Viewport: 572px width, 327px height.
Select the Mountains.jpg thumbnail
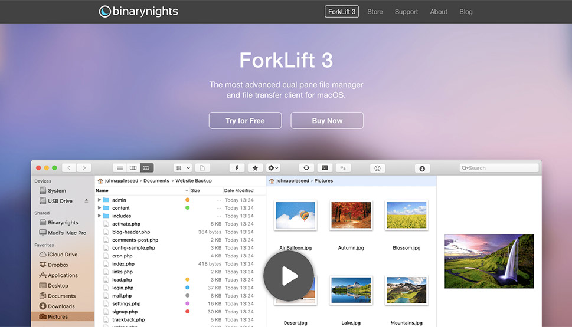(x=406, y=290)
